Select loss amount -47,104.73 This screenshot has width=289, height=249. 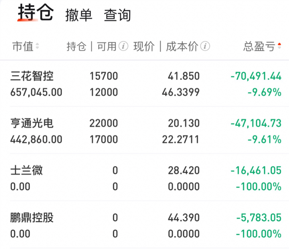[x=256, y=123]
